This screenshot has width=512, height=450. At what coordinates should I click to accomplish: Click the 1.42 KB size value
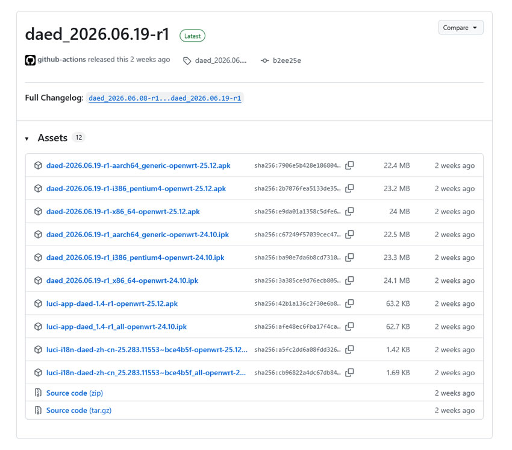(x=398, y=350)
